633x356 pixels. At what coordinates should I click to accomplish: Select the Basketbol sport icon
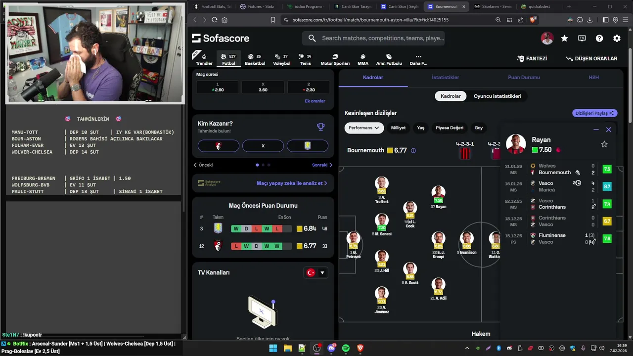click(x=255, y=59)
